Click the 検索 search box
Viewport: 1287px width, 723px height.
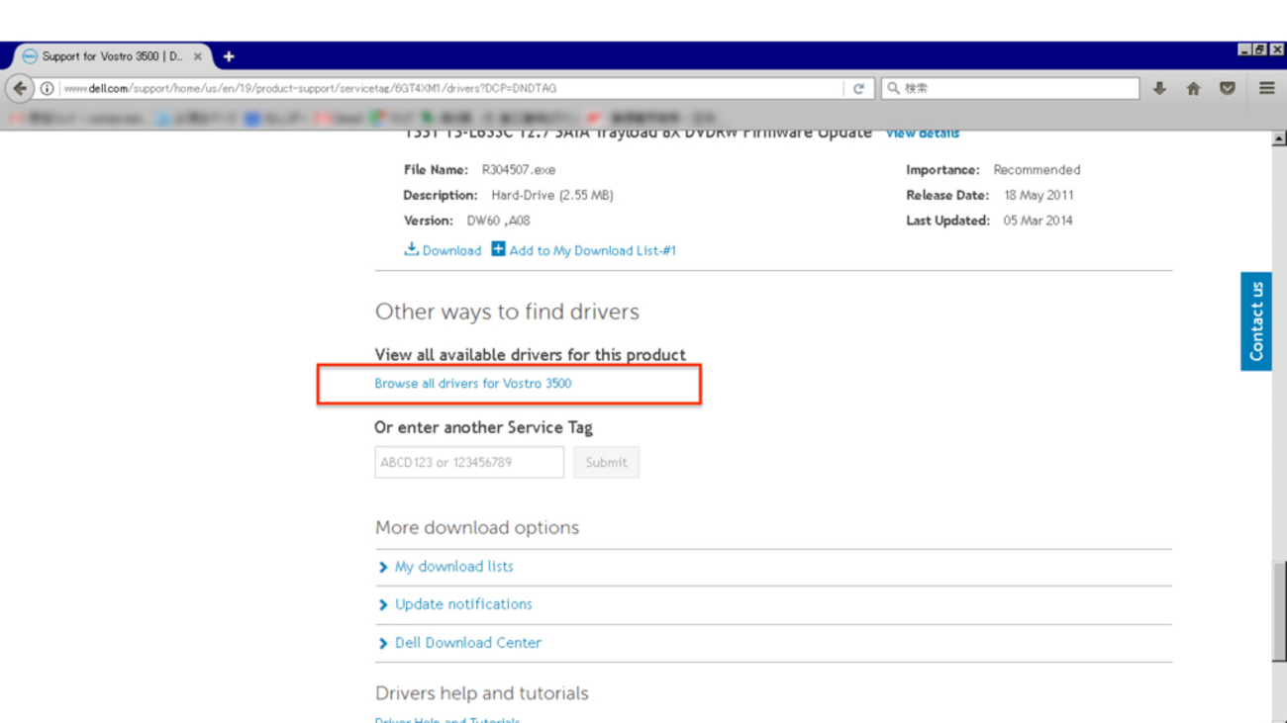[1010, 88]
